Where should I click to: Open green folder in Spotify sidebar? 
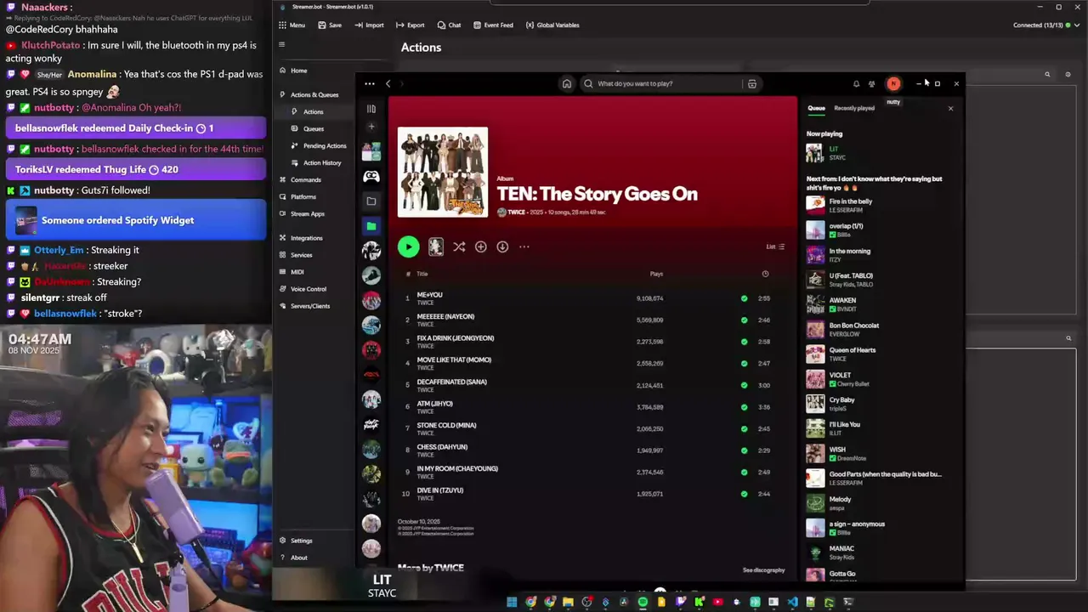click(371, 226)
